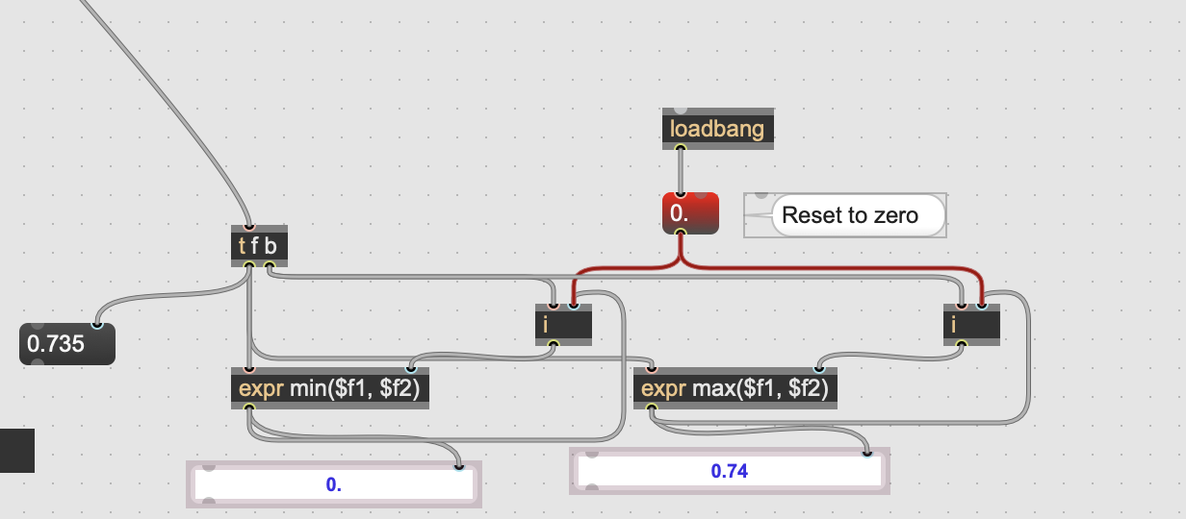
Task: Select the i object above expr max
Action: [971, 325]
